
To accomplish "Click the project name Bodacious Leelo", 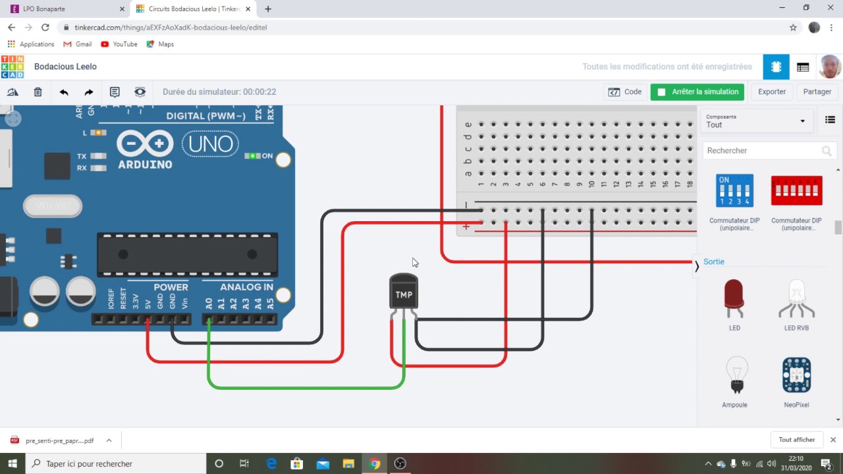I will pos(65,66).
